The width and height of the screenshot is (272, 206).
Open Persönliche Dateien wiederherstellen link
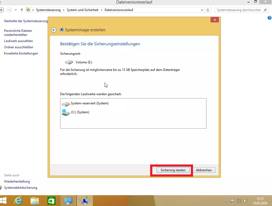(x=18, y=33)
